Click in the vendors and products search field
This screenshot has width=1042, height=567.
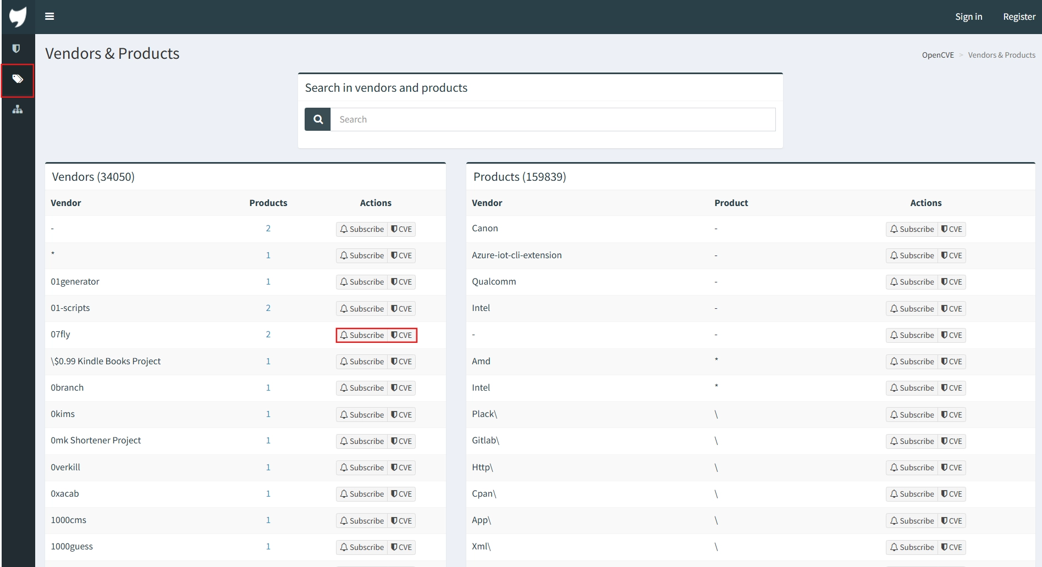point(553,119)
